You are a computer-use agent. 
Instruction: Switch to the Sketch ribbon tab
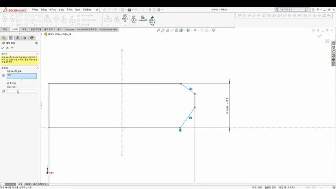pos(15,29)
